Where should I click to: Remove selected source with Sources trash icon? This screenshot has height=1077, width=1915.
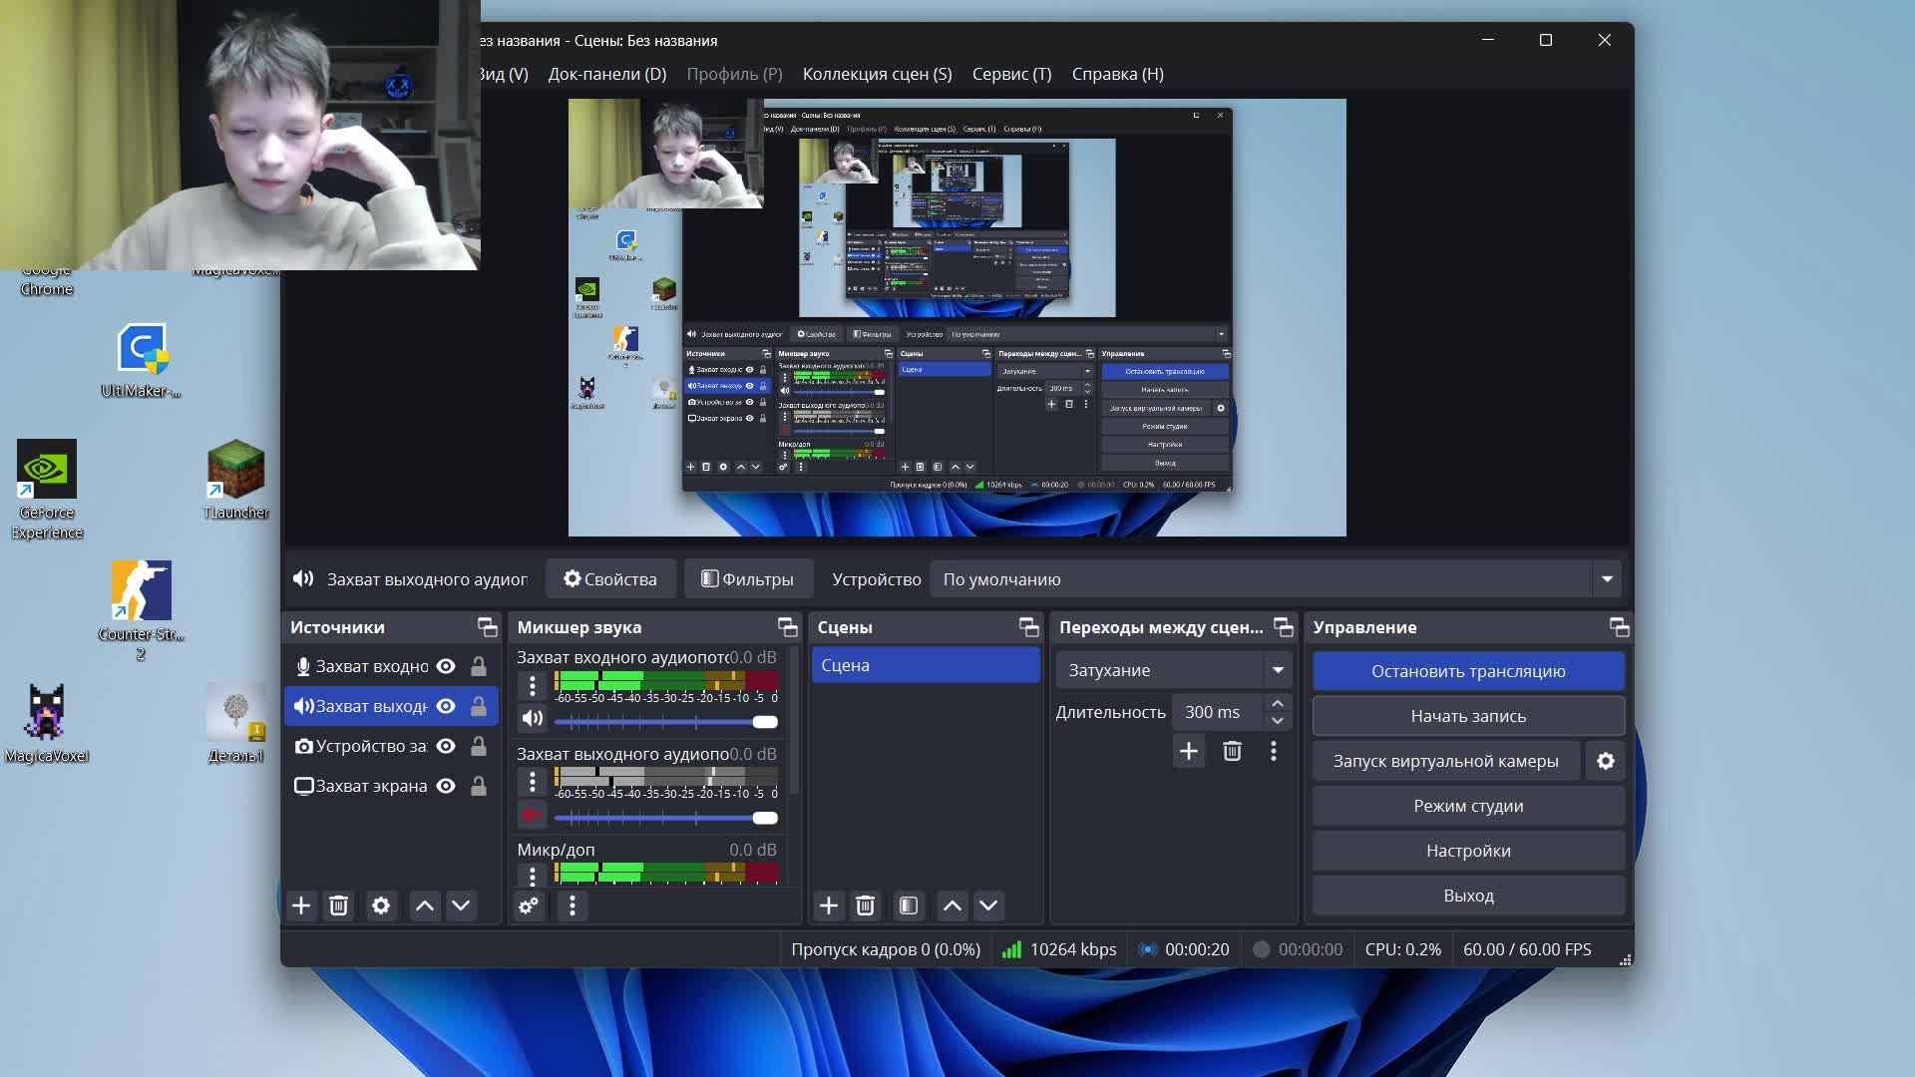(x=339, y=905)
